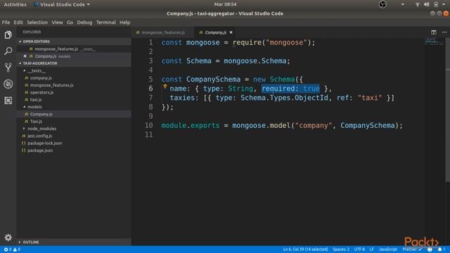The width and height of the screenshot is (450, 253).
Task: Open the File menu
Action: tap(6, 22)
